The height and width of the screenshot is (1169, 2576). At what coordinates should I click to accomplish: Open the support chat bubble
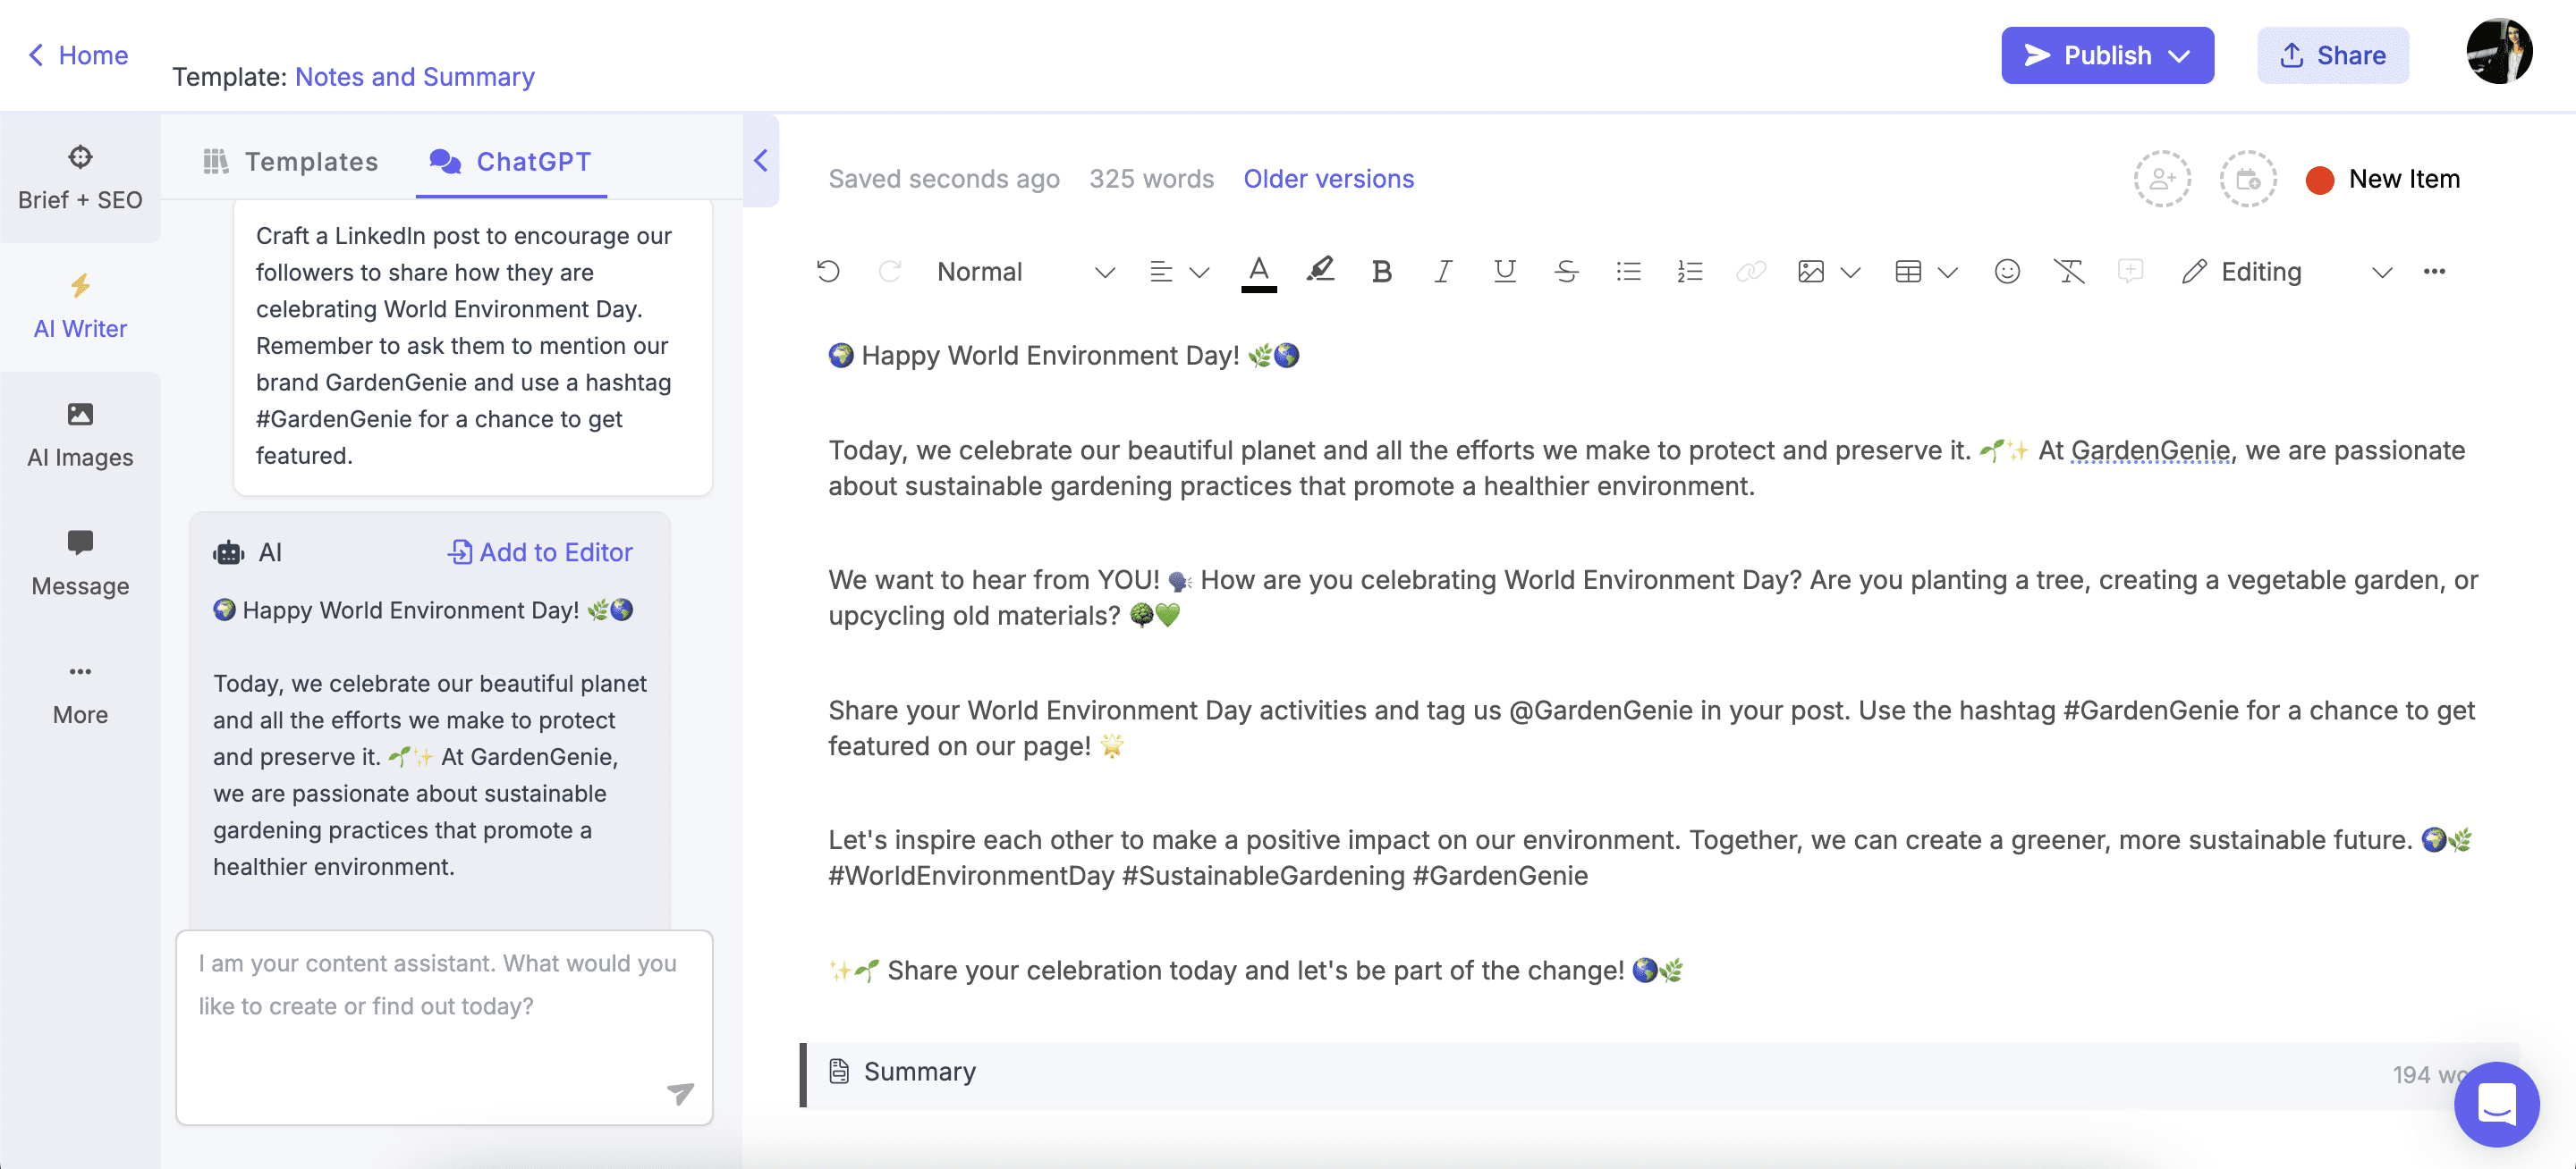click(2497, 1103)
